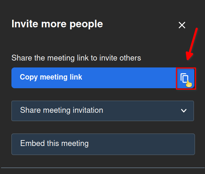Viewport: 205px width, 174px height.
Task: Click the Embed this meeting box
Action: [x=103, y=144]
